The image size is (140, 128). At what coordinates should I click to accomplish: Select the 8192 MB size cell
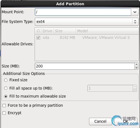pyautogui.click(x=68, y=38)
